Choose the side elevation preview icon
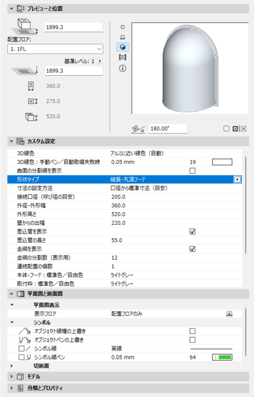 tap(122, 37)
